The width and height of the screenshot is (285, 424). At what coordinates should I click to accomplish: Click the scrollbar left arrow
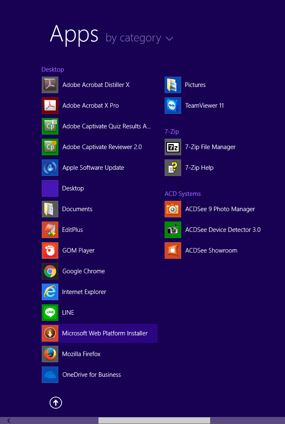tap(9, 420)
